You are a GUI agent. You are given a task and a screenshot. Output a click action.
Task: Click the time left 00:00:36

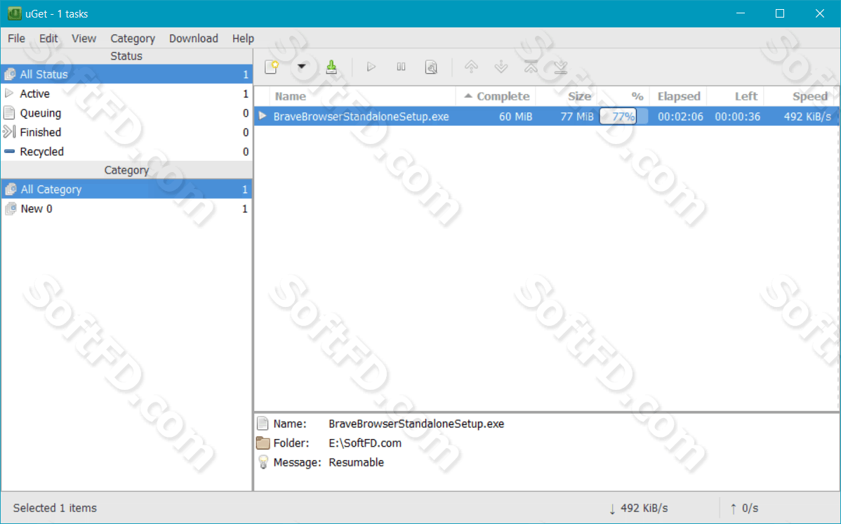738,117
